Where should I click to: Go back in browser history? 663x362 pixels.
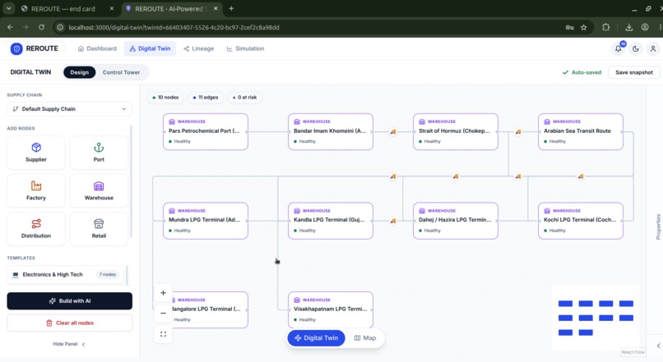coord(10,27)
